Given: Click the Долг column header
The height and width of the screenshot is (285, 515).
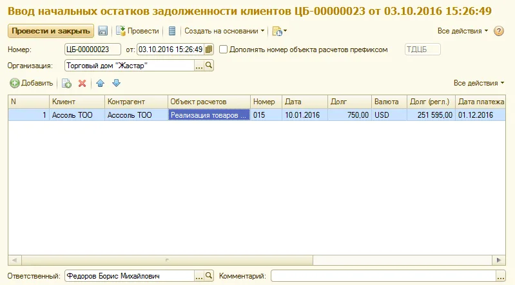Looking at the screenshot, I should [x=349, y=102].
